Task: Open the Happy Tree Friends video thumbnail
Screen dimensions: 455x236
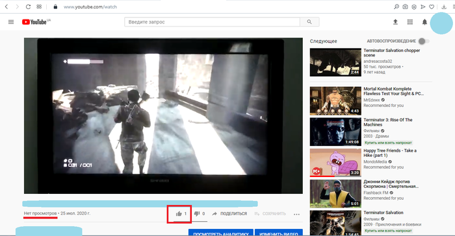Action: pos(335,163)
